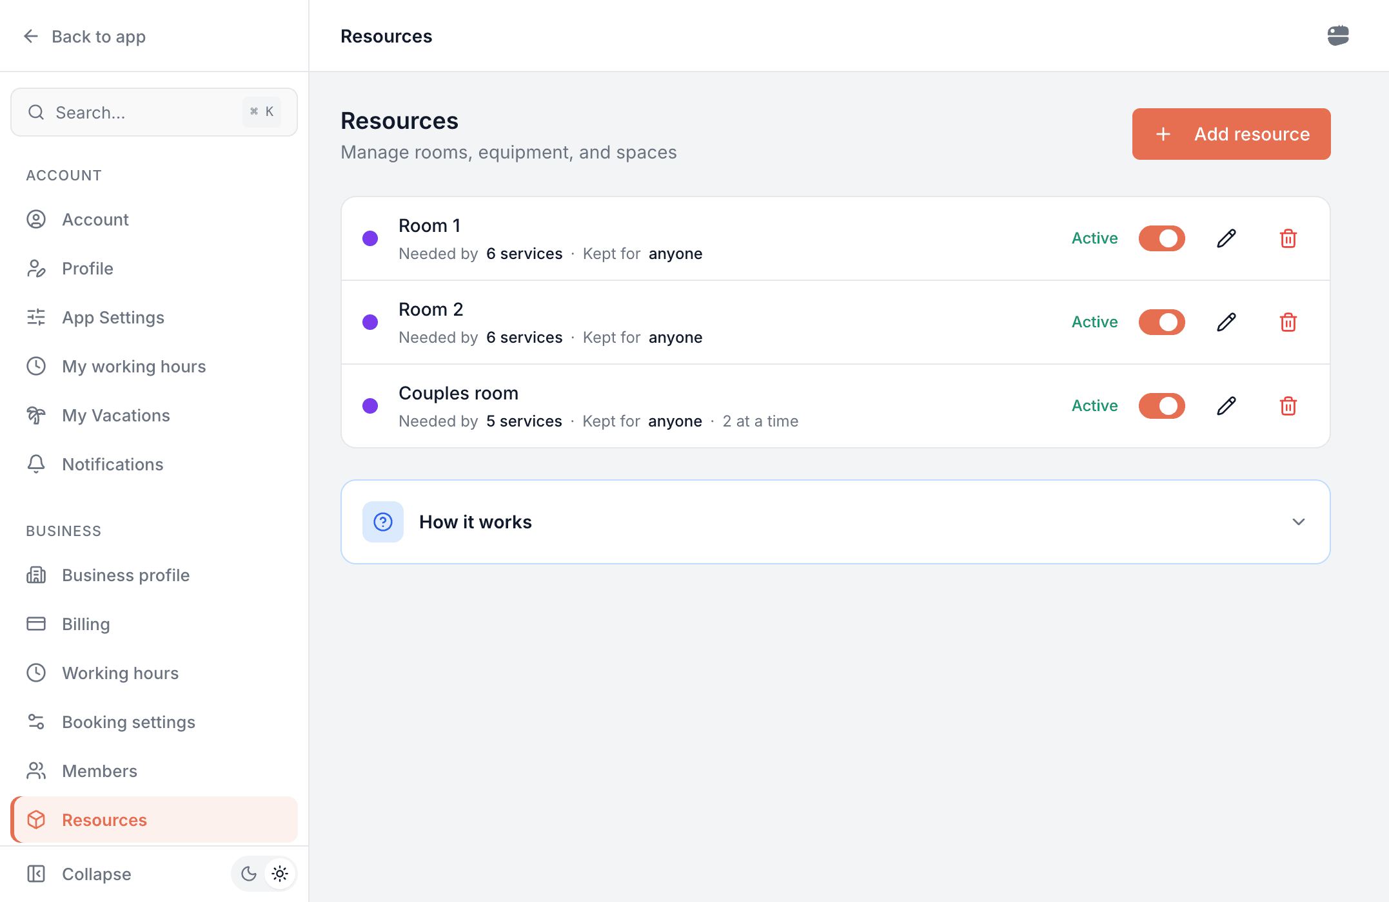This screenshot has width=1389, height=902.
Task: Go to Profile in sidebar
Action: point(154,269)
